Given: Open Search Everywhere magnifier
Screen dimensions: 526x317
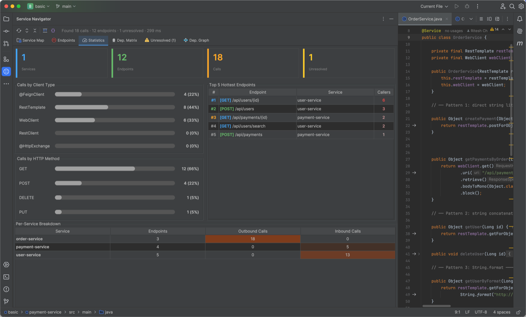Looking at the screenshot, I should 512,6.
